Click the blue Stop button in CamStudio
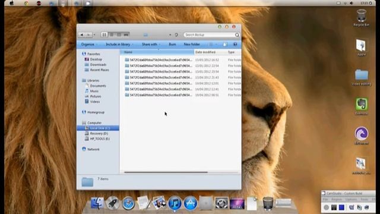Screen dimensions: 380x214 342,207
